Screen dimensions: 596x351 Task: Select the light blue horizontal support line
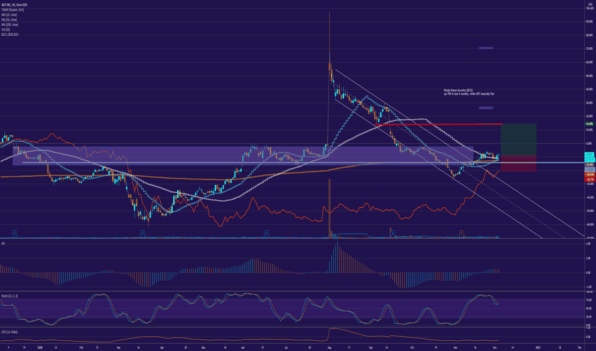click(303, 163)
